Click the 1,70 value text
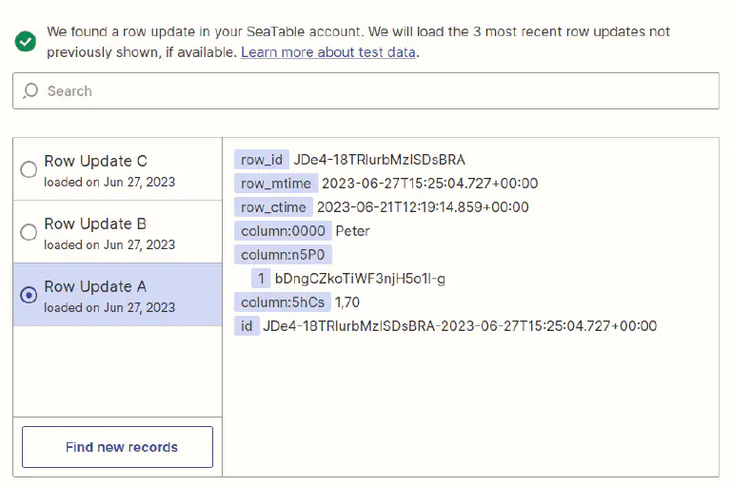The image size is (731, 486). 347,302
